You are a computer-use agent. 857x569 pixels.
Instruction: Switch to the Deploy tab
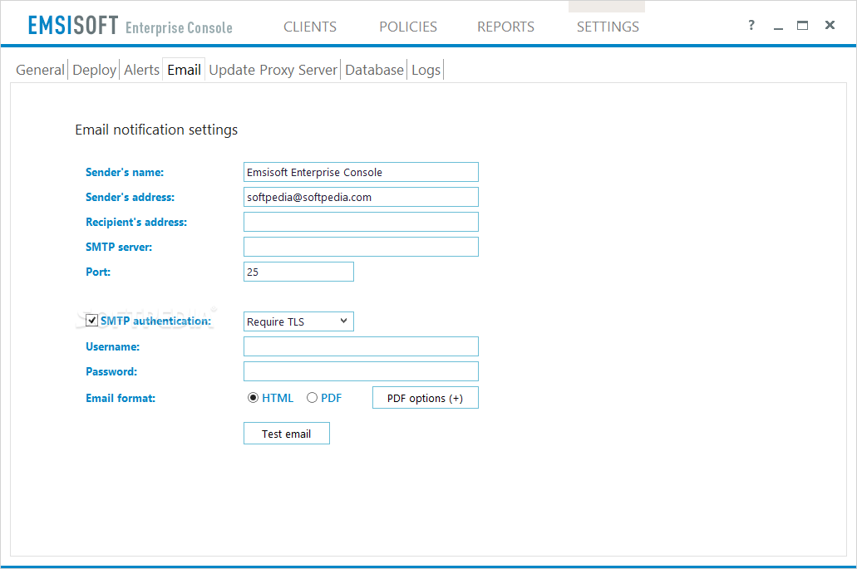coord(94,70)
